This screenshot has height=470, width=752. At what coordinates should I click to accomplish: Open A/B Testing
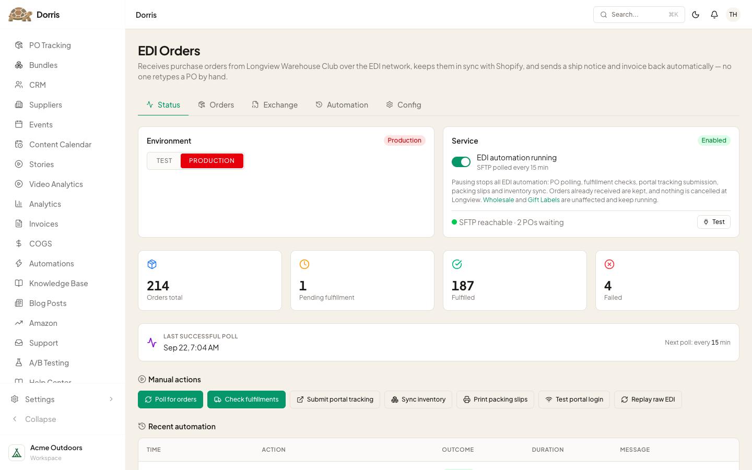pos(63,363)
